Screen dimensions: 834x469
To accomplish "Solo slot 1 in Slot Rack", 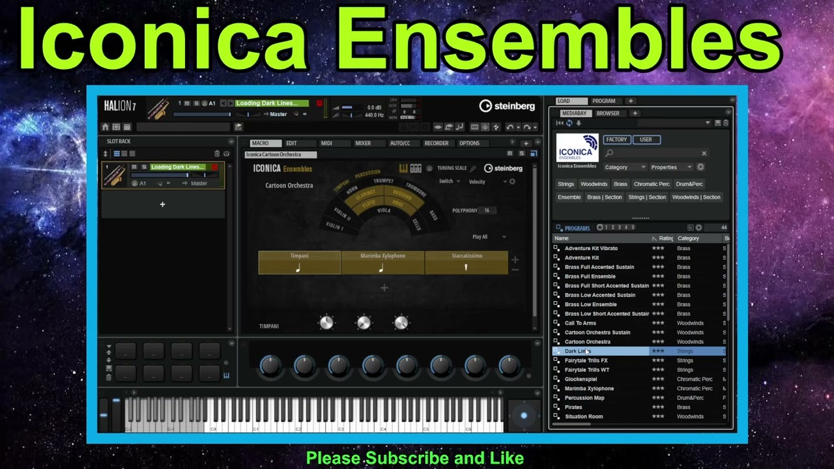I will tap(144, 167).
